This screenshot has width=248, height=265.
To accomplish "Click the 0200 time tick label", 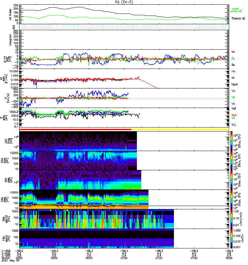I will point(229,258).
